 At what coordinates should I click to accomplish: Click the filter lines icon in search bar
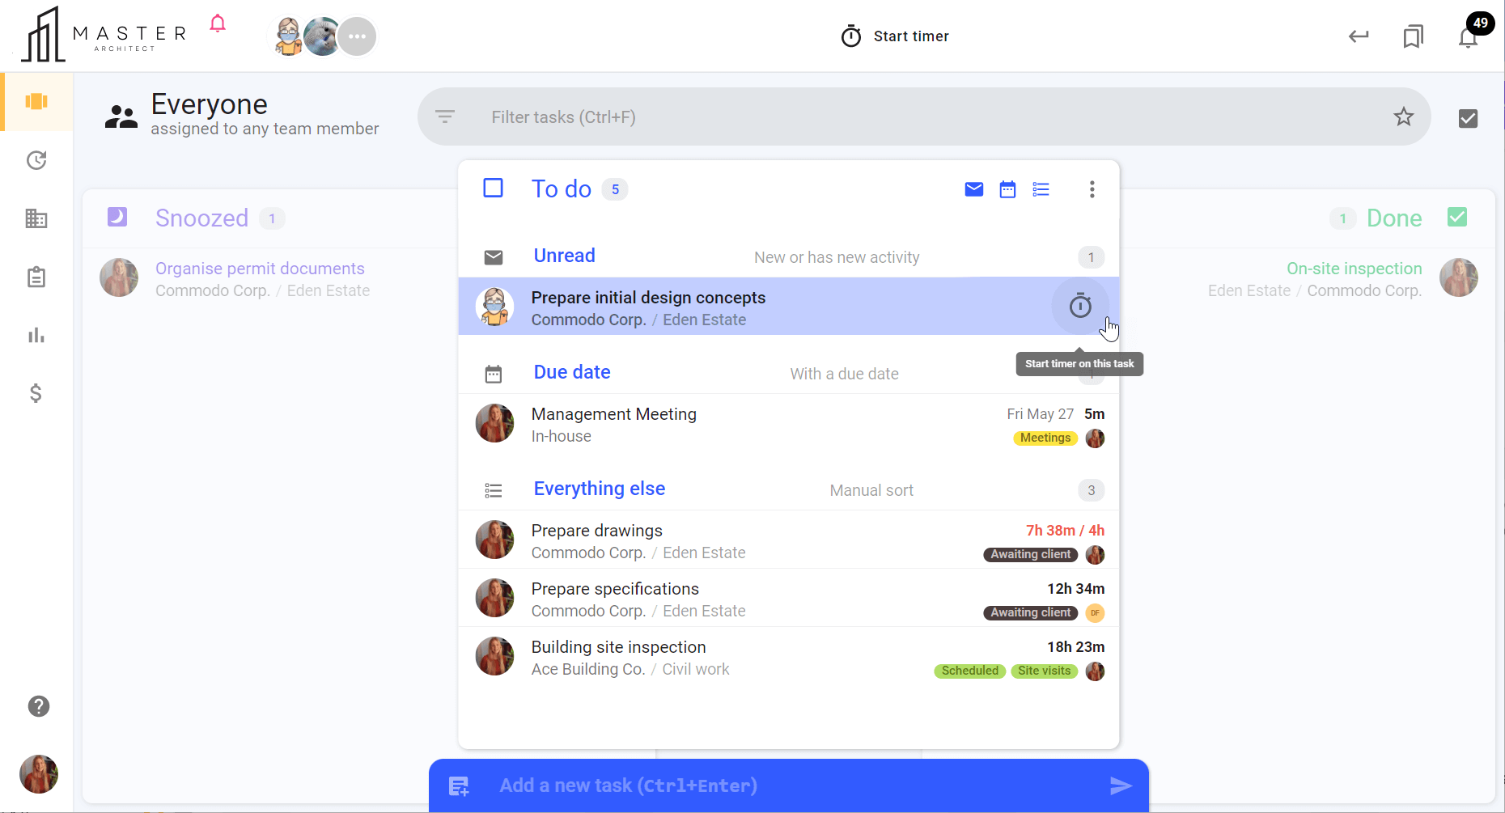[x=445, y=116]
